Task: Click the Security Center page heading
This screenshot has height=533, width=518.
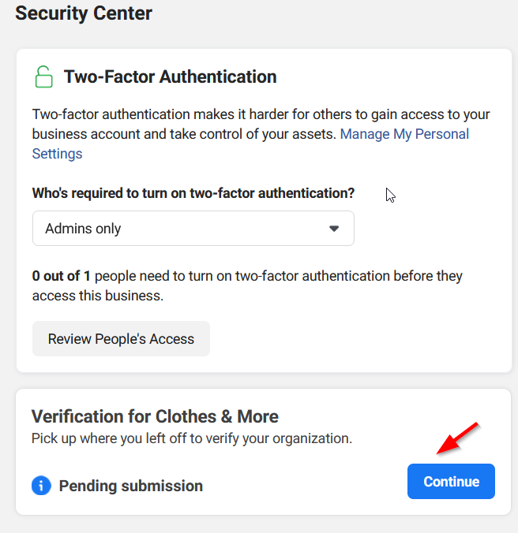Action: tap(84, 13)
